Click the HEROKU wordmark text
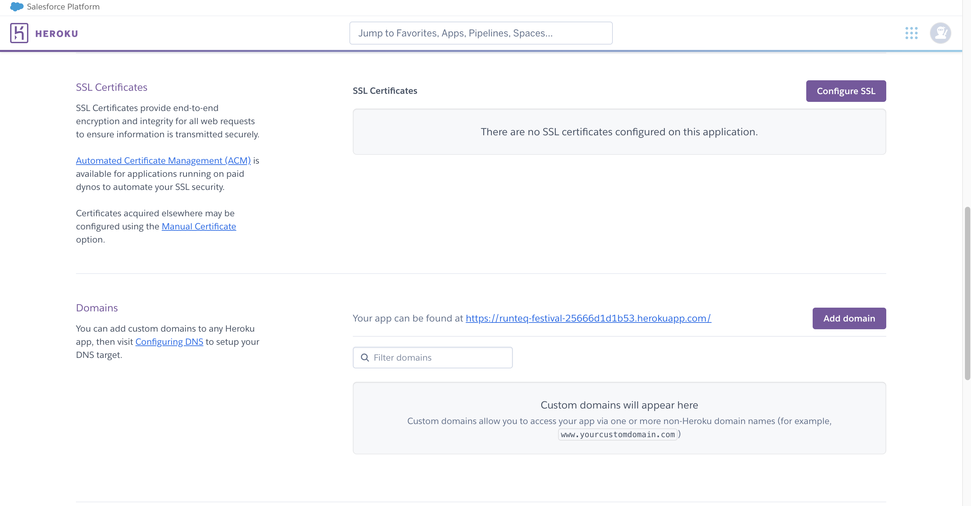The width and height of the screenshot is (971, 506). 56,33
